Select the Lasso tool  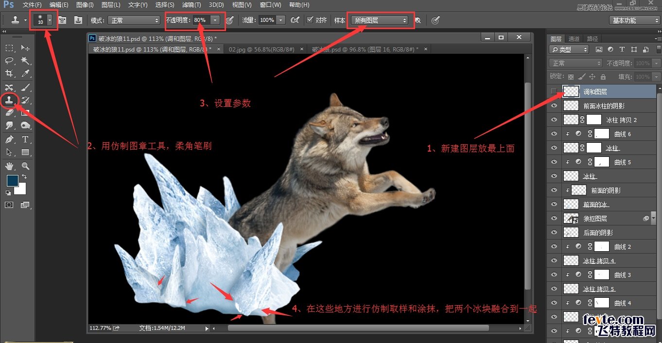click(9, 60)
